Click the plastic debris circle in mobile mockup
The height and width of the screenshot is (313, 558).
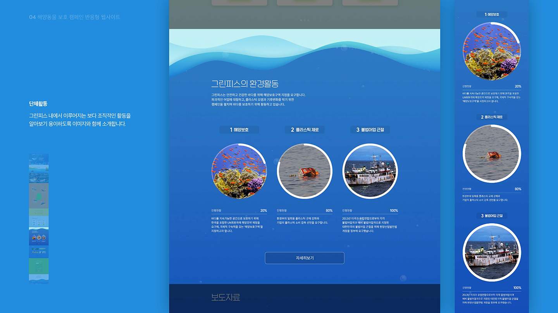pos(491,153)
